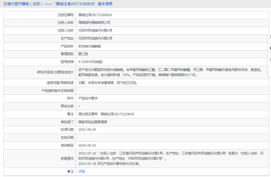
Task: Click the 生产地址 row label
Action: pos(67,39)
